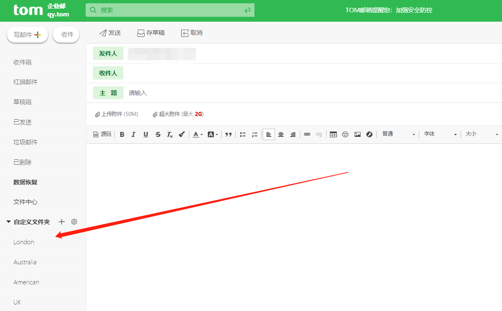The height and width of the screenshot is (311, 502).
Task: Apply blockquote formatting
Action: (x=228, y=134)
